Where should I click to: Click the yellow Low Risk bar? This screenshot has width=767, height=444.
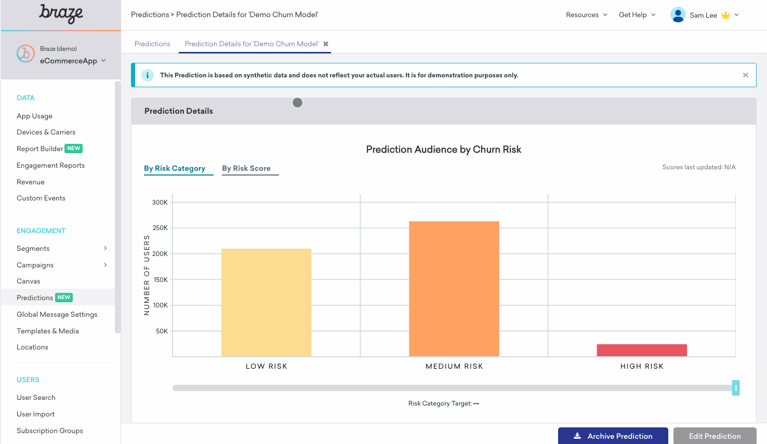(x=266, y=303)
